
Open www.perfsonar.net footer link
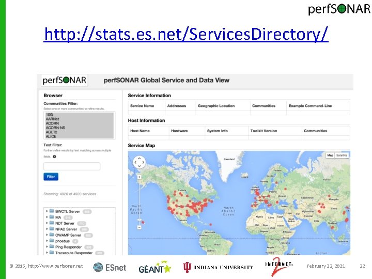tap(55, 266)
